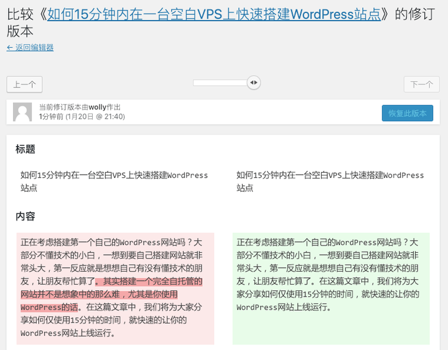Image resolution: width=448 pixels, height=350 pixels.
Task: Click the left column title text
Action: [114, 182]
